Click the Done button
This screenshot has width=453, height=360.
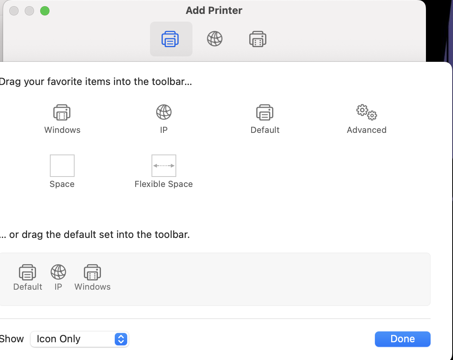tap(402, 339)
